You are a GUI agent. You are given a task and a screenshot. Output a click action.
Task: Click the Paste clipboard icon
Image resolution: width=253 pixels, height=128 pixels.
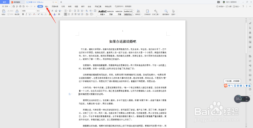4,11
